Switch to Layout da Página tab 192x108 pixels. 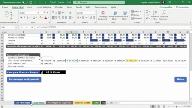tap(44, 7)
